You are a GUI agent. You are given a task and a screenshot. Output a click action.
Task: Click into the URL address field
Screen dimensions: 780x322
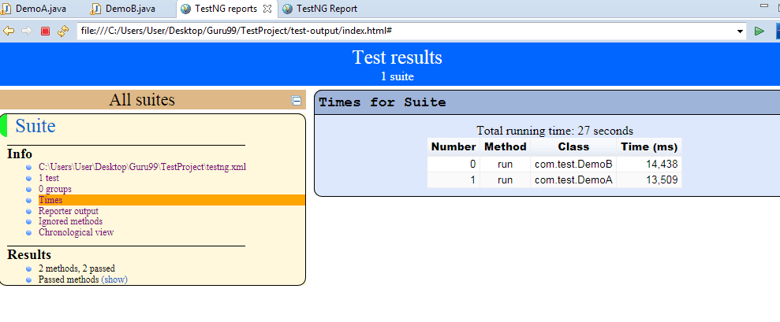pos(394,31)
